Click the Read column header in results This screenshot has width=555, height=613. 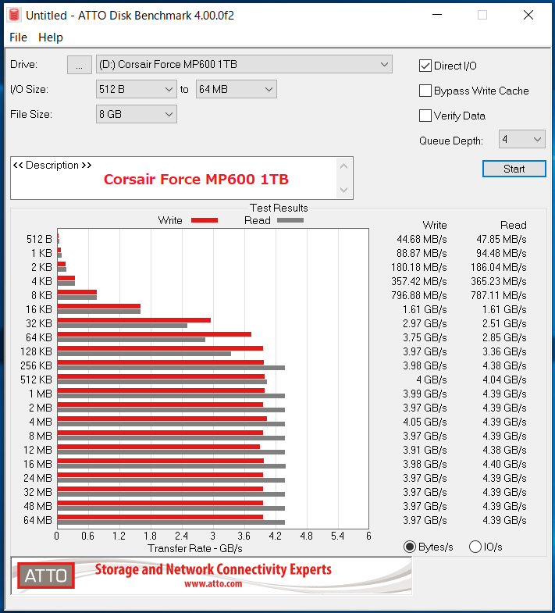point(514,225)
